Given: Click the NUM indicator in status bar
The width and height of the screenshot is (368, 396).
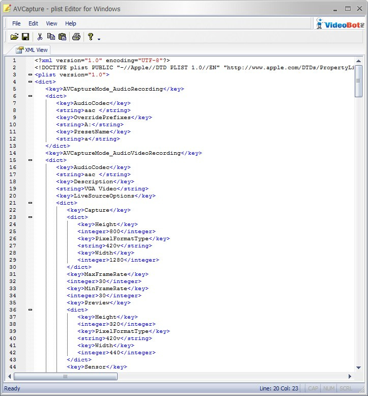Looking at the screenshot, I should pos(329,388).
